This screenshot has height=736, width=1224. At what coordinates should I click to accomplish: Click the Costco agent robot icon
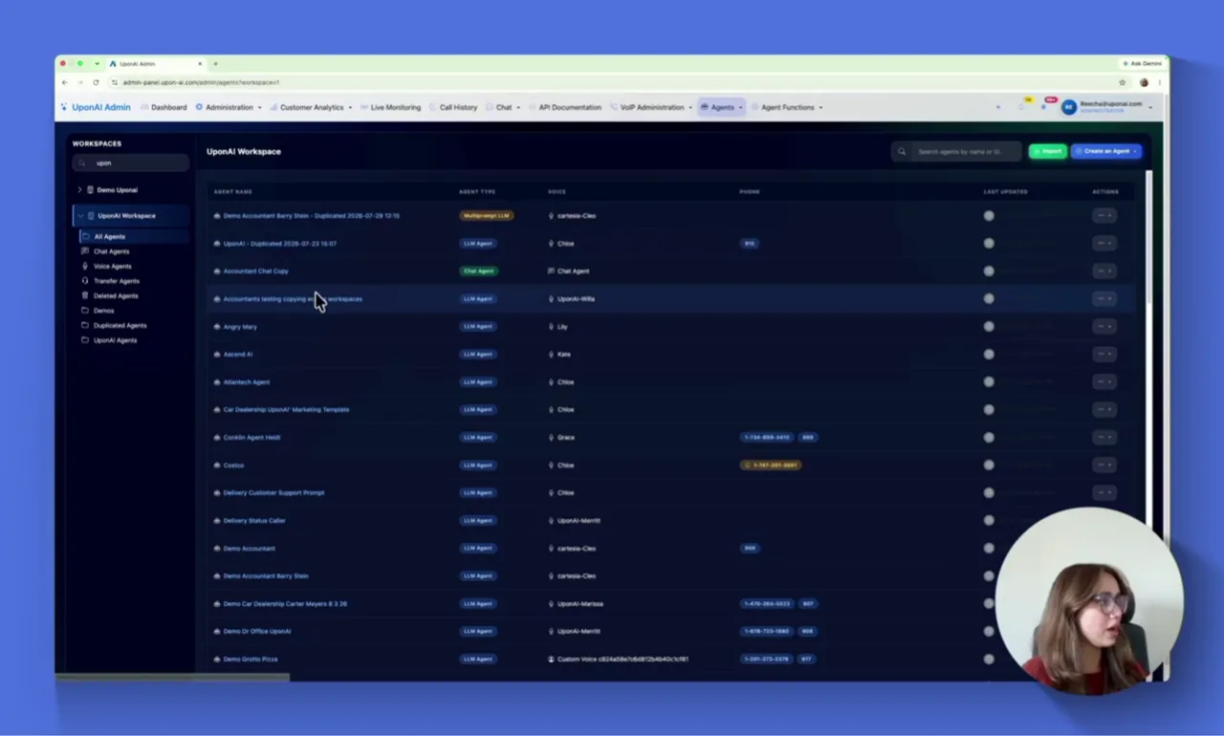(x=217, y=465)
